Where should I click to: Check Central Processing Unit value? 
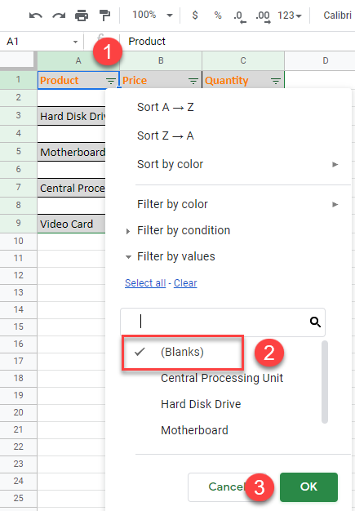221,378
